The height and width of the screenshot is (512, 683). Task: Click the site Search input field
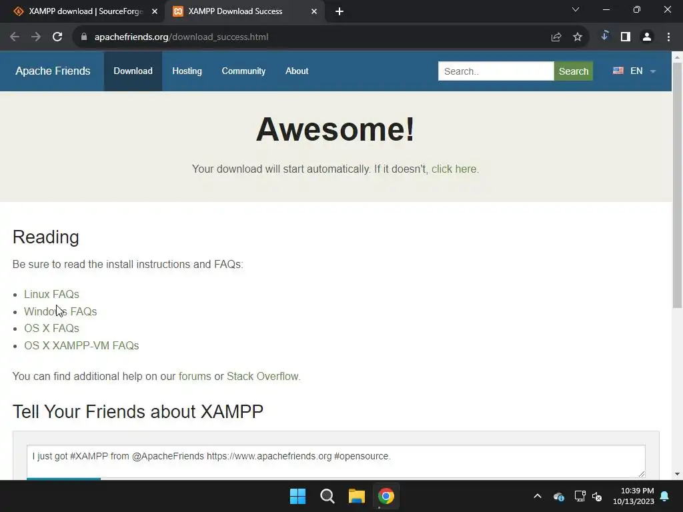[x=496, y=71]
